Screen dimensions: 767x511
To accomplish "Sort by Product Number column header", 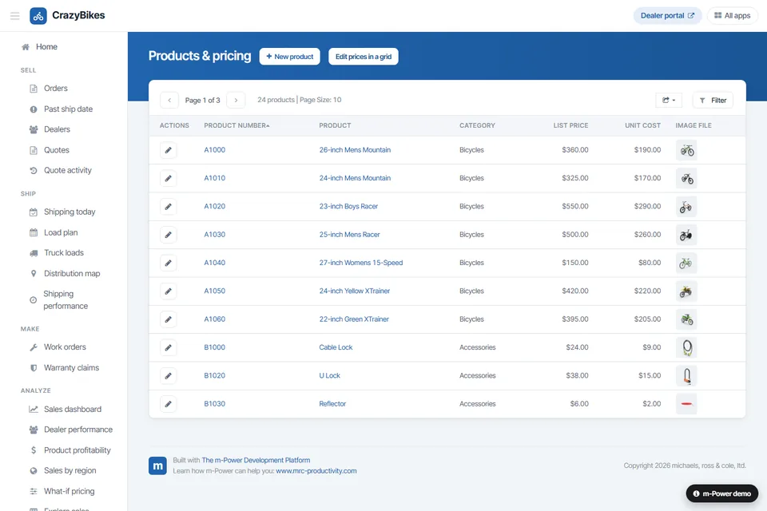I will (x=236, y=125).
